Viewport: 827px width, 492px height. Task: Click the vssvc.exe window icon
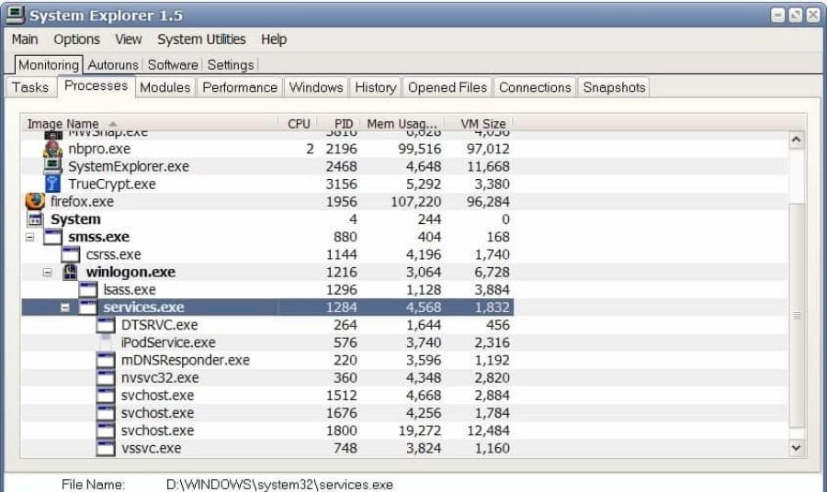[106, 448]
